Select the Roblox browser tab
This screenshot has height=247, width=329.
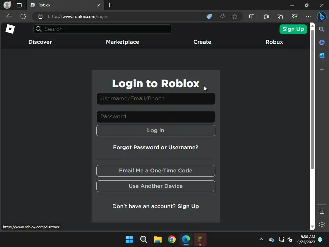(65, 5)
